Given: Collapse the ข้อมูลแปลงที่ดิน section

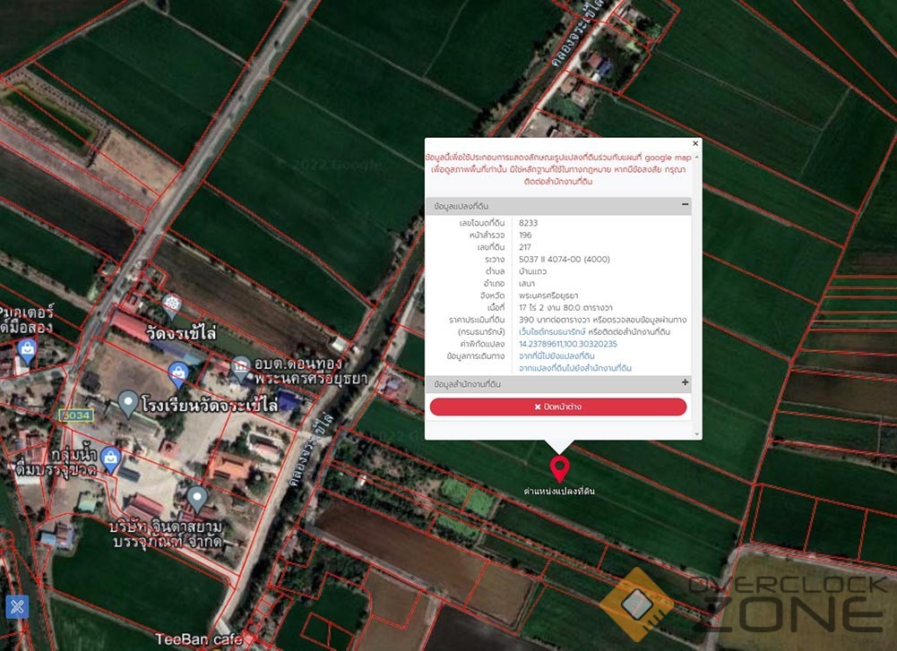Looking at the screenshot, I should [x=686, y=205].
